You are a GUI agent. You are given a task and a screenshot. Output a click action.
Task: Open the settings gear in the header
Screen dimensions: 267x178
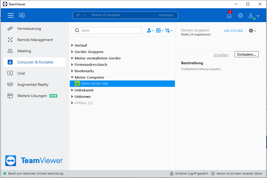240,15
